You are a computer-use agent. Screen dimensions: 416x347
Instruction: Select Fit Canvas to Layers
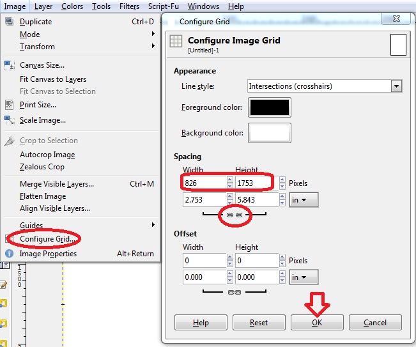coord(53,79)
